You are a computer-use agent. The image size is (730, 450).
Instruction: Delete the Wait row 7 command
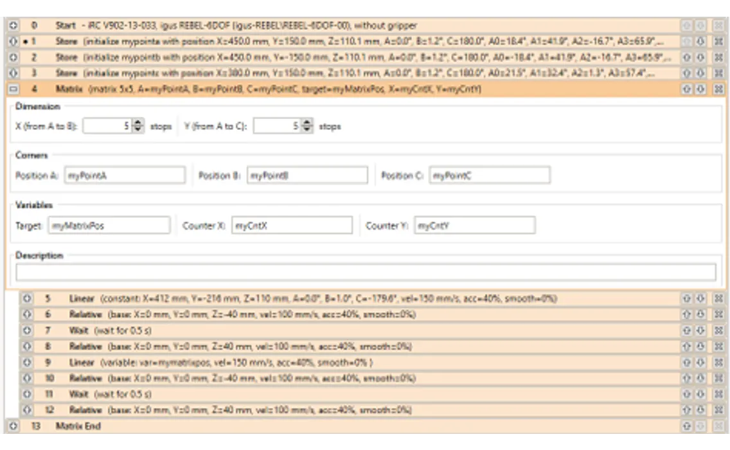tap(719, 330)
